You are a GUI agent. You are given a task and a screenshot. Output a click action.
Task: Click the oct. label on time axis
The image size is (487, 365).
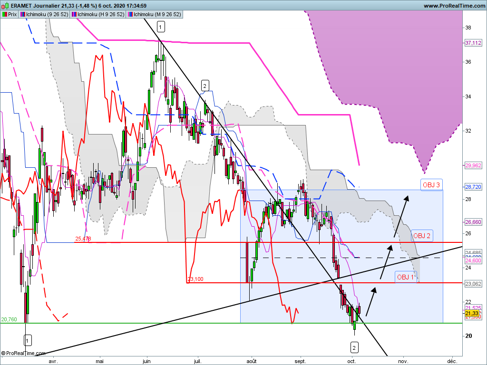coord(351,361)
